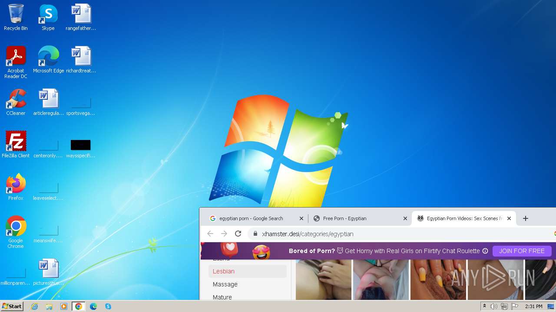Click the Chrome address bar
This screenshot has width=556, height=312.
click(x=402, y=234)
